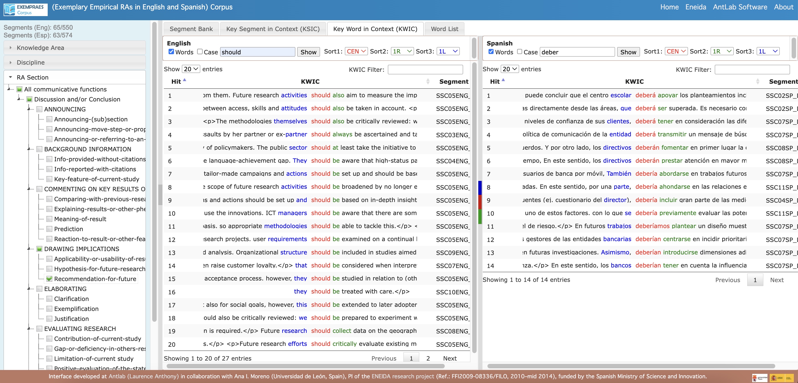
Task: Click the Key Segment in Context KSIC tab
Action: pos(273,29)
